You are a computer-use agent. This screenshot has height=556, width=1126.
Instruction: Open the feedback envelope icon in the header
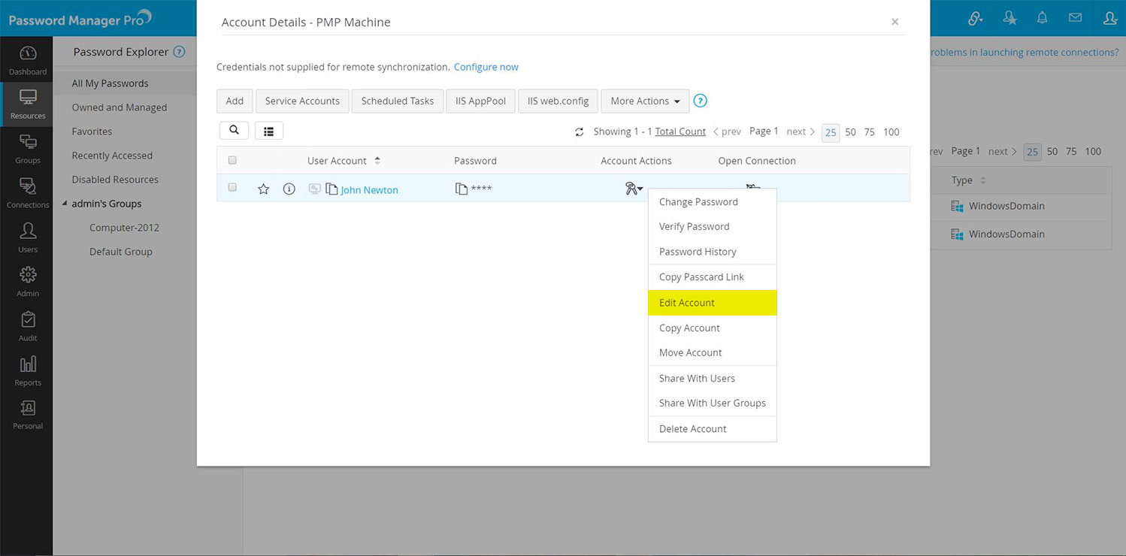point(1075,17)
